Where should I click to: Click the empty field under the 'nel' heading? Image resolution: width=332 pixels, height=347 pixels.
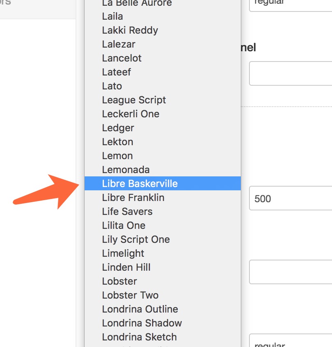click(290, 73)
